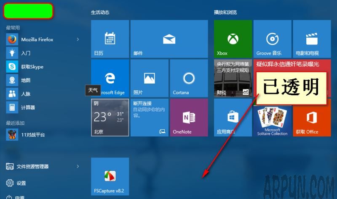Screen dimensions: 337x199
Task: Open the 财经 finance news tile
Action: pos(233,78)
